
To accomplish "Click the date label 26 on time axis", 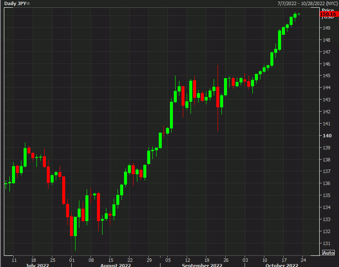I will point(226,260).
